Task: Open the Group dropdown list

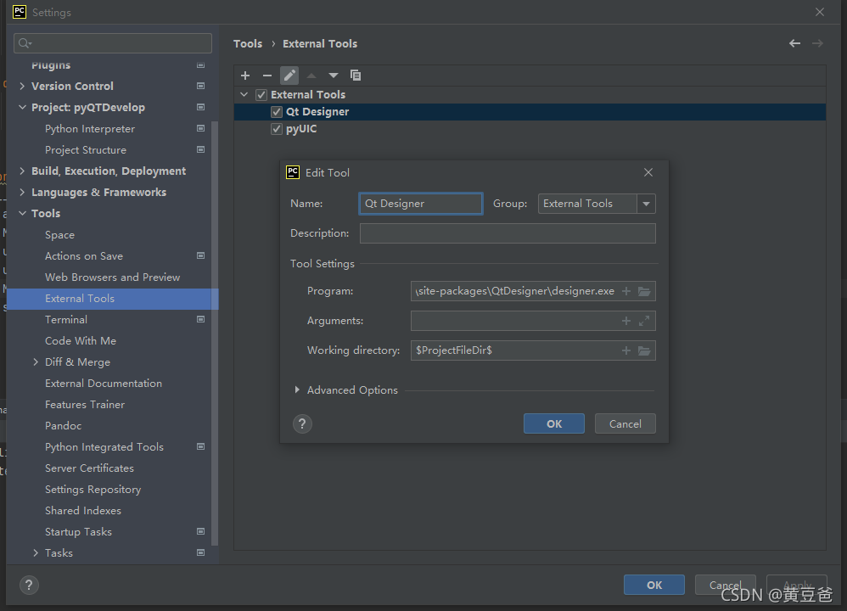Action: click(647, 204)
